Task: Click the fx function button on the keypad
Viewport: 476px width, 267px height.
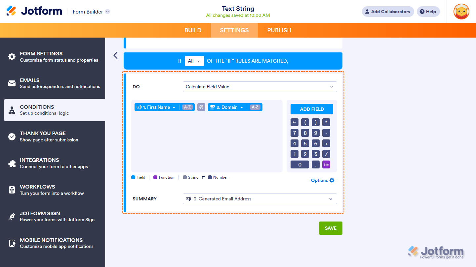Action: pos(326,164)
